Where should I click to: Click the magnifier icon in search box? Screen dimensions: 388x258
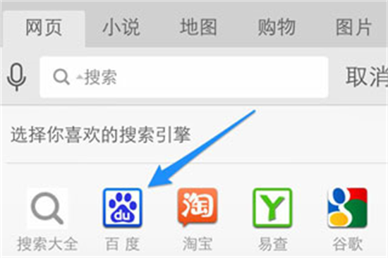(x=61, y=77)
